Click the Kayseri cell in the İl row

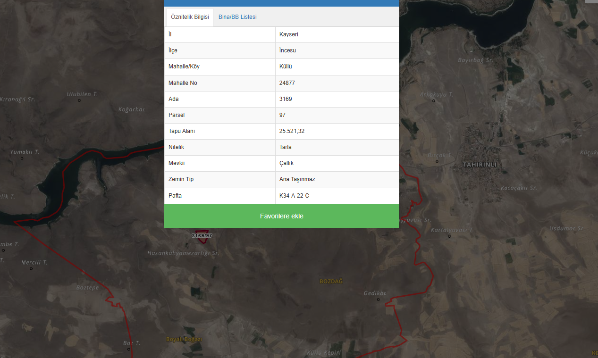pyautogui.click(x=337, y=34)
